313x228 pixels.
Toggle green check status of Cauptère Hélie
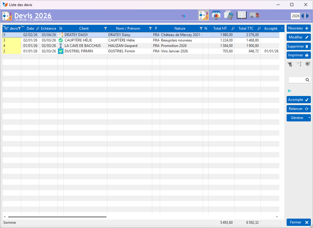pos(61,40)
